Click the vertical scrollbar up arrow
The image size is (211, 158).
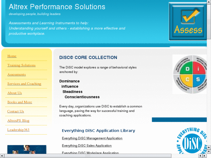[209, 2]
